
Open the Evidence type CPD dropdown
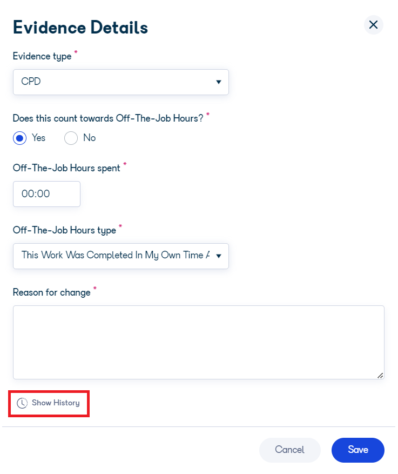(121, 82)
